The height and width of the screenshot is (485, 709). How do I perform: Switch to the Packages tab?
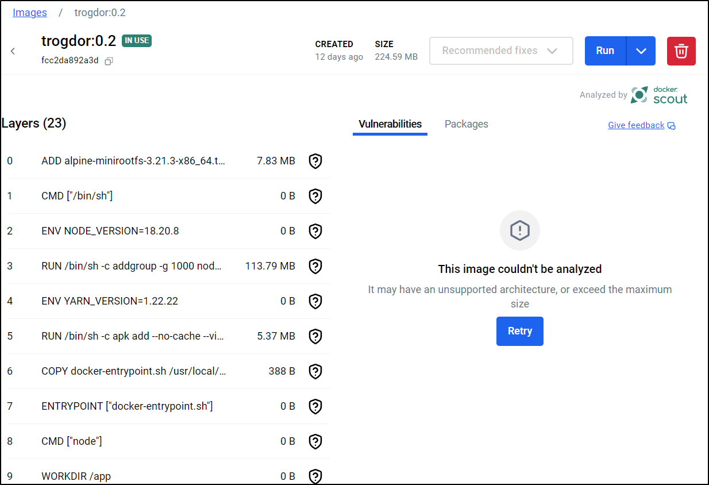[x=466, y=124]
